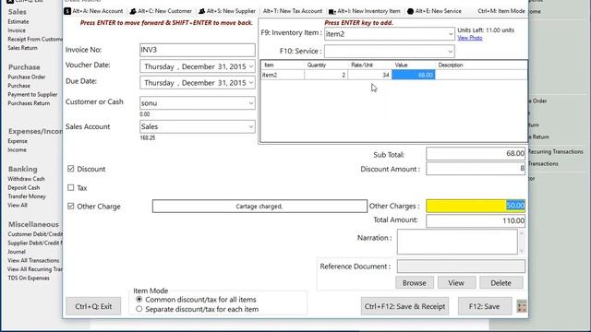Click the Alt+I New Inventory Item icon
The image size is (591, 332).
point(332,12)
